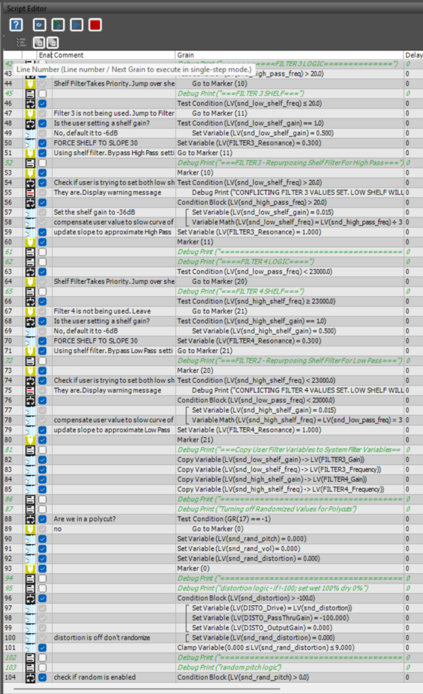Select grain 'Marker (10)' on line 53
Viewport: 423px width, 694px height.
[x=195, y=173]
